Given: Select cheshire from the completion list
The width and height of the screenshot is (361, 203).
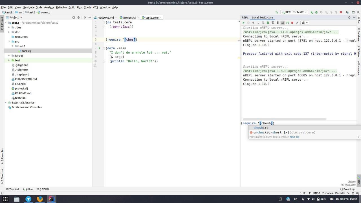Looking at the screenshot, I should pos(261,128).
